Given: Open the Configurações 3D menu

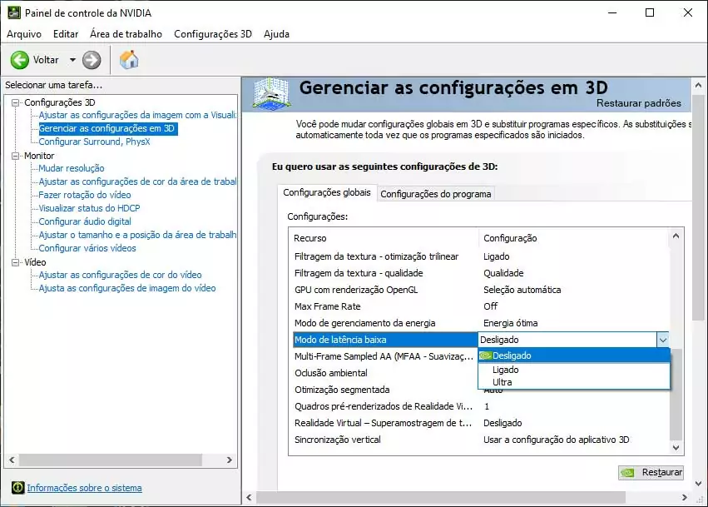Looking at the screenshot, I should click(212, 34).
